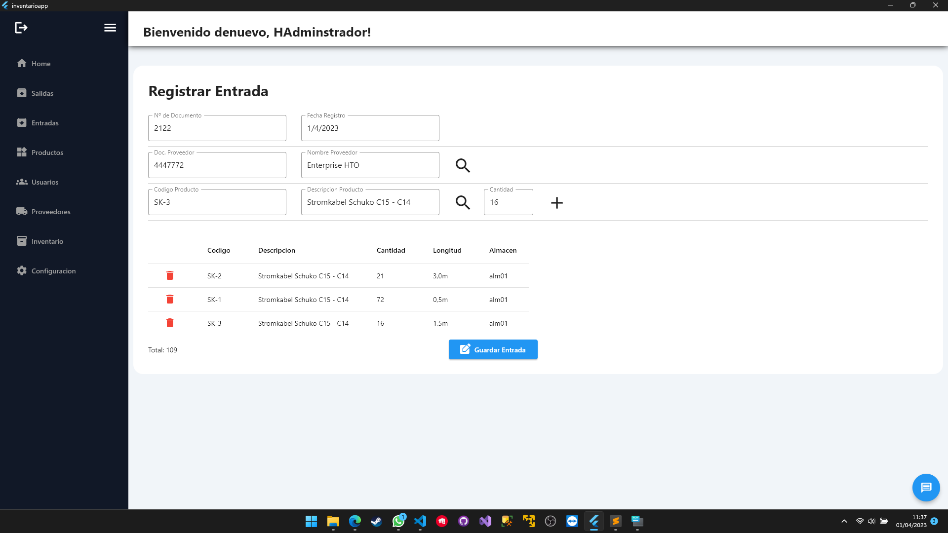This screenshot has width=948, height=533.
Task: Click the volume tray icon
Action: pos(871,521)
